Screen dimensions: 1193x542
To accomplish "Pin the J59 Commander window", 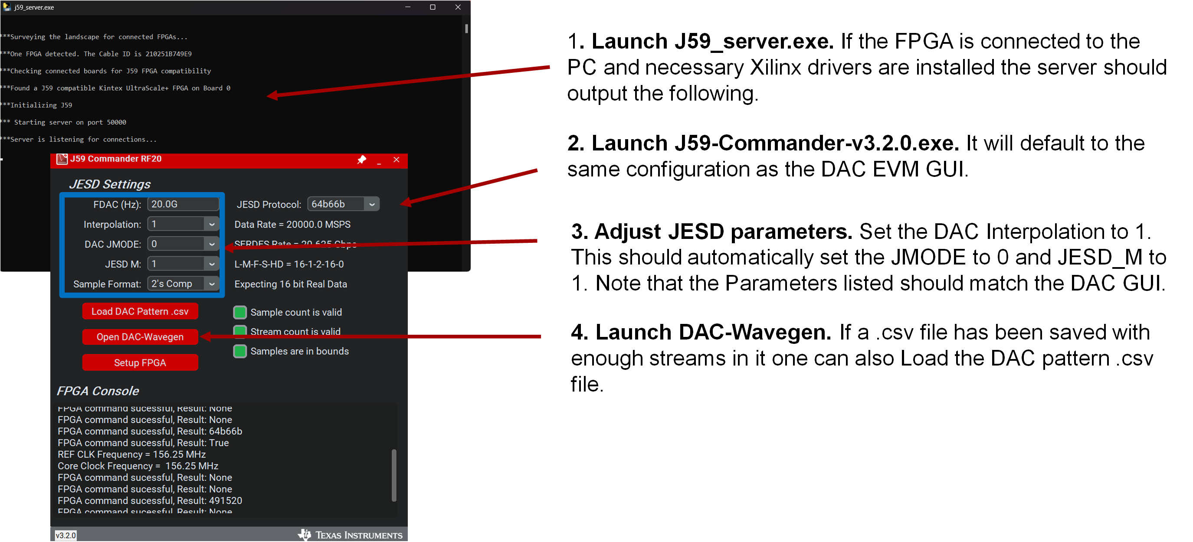I will coord(362,160).
